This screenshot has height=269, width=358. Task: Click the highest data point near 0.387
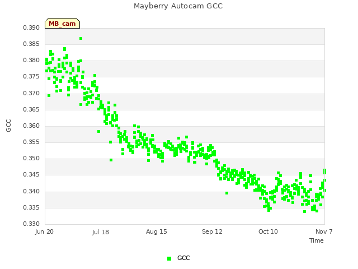point(81,39)
